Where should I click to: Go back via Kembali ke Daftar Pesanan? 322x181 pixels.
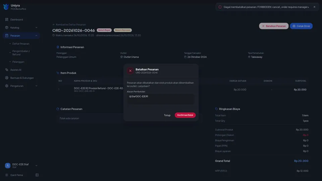[69, 24]
